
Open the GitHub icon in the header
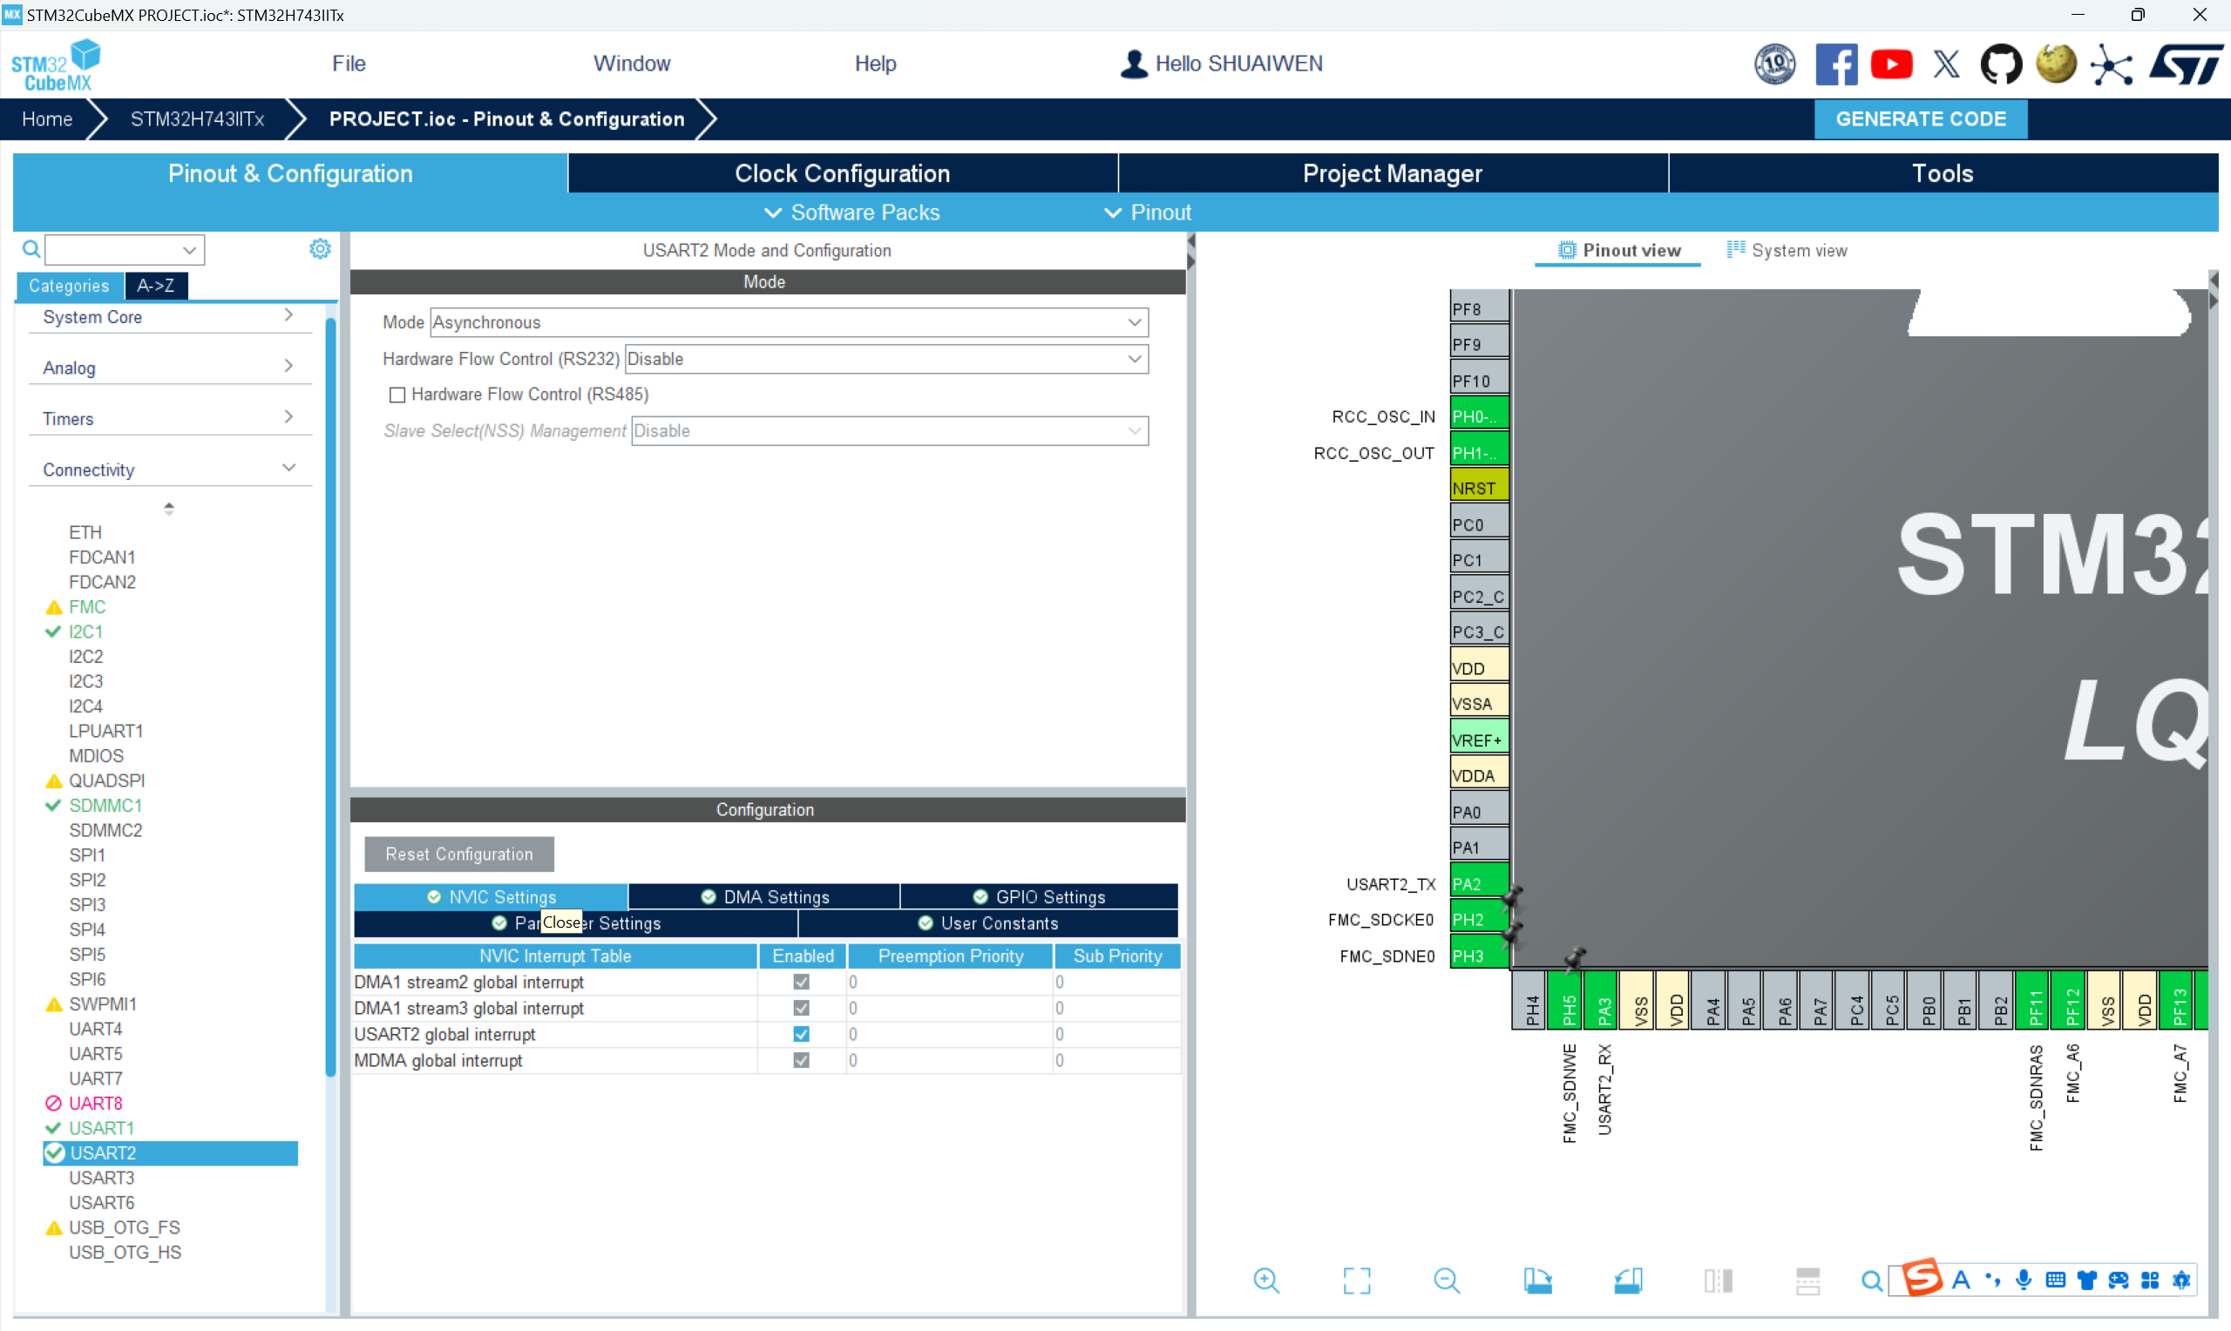click(x=2000, y=64)
